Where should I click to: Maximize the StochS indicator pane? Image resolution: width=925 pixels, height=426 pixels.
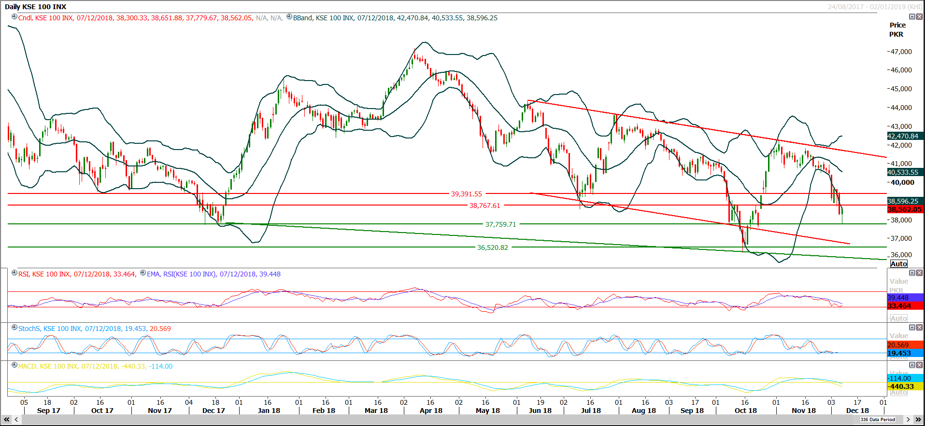tap(912, 328)
